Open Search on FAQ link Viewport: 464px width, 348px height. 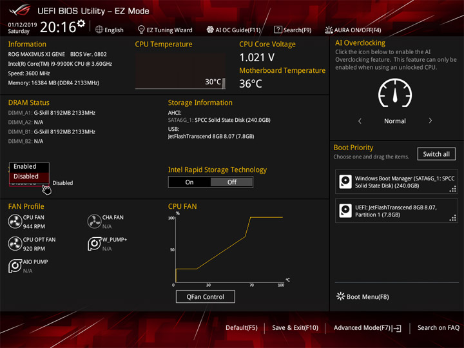click(x=438, y=328)
